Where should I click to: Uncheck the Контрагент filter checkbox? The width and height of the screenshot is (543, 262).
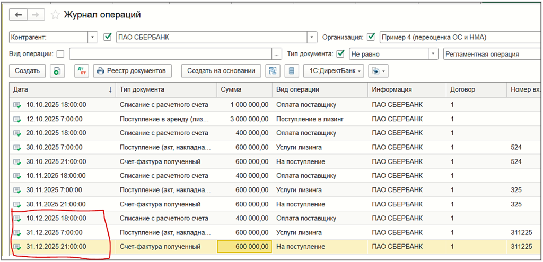[108, 37]
